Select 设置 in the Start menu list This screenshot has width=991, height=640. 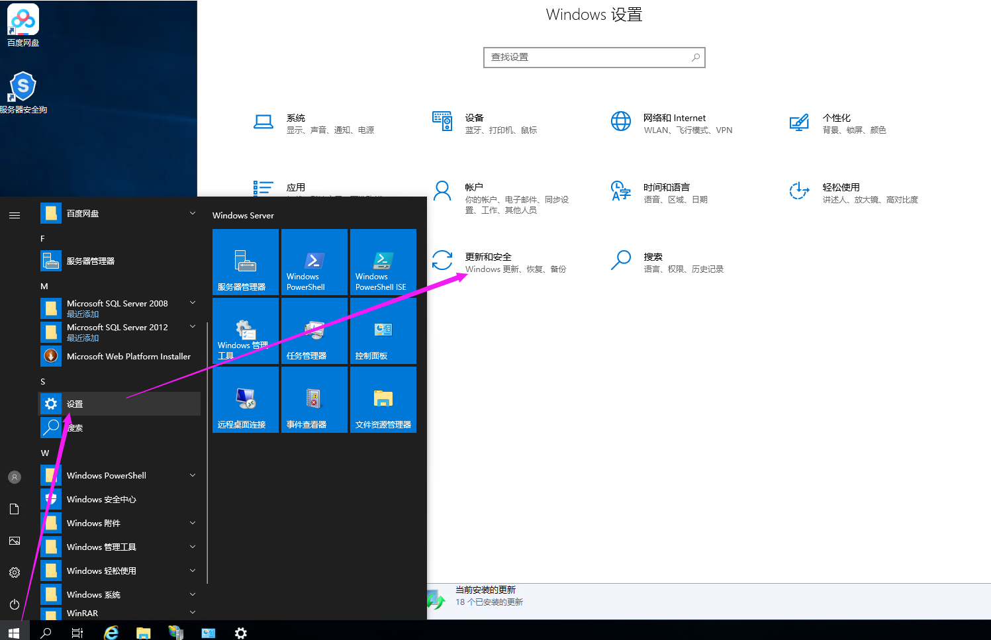119,404
